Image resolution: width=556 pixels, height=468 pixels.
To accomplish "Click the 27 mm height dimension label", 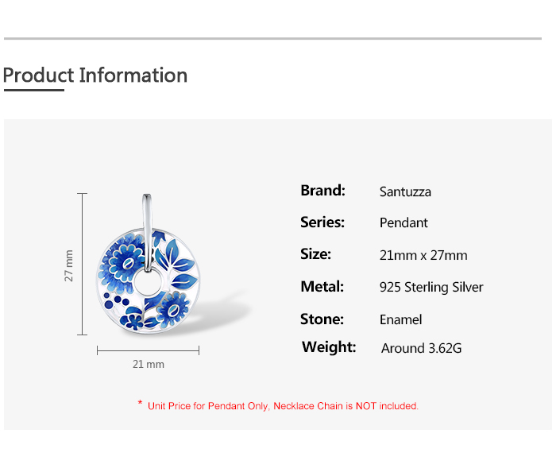I will [69, 265].
